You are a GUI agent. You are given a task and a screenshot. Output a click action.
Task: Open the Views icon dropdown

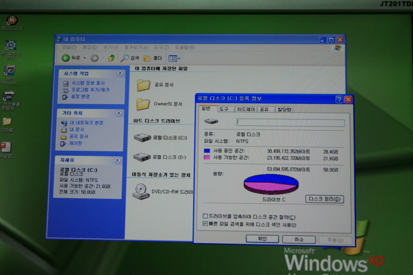pos(174,58)
